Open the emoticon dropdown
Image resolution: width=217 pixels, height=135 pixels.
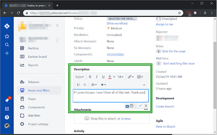[94, 85]
